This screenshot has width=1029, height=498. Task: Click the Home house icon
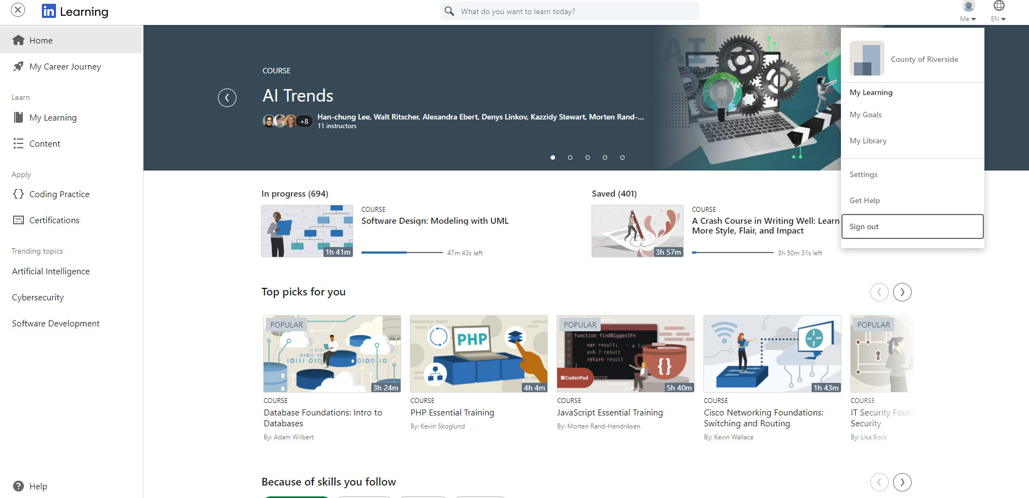pos(18,40)
